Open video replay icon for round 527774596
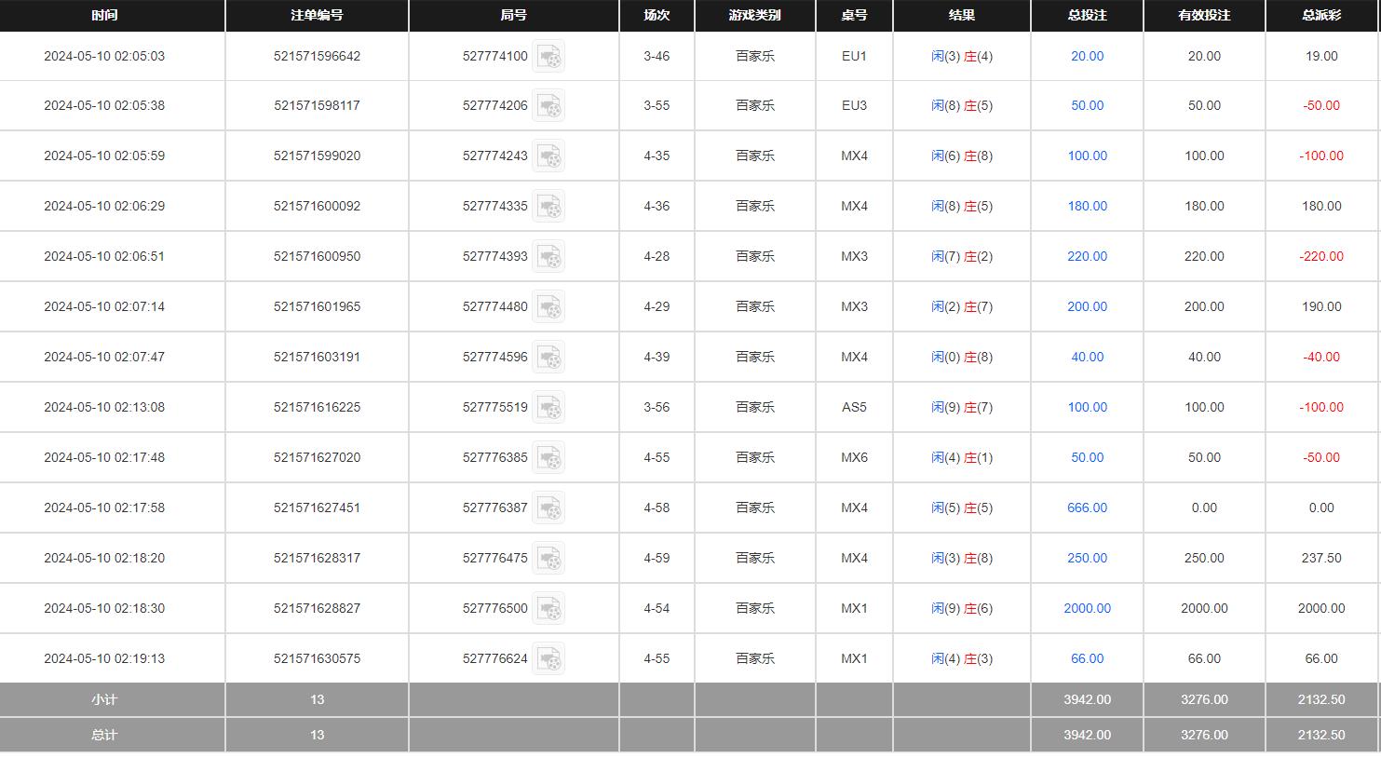1381x758 pixels. coord(548,357)
